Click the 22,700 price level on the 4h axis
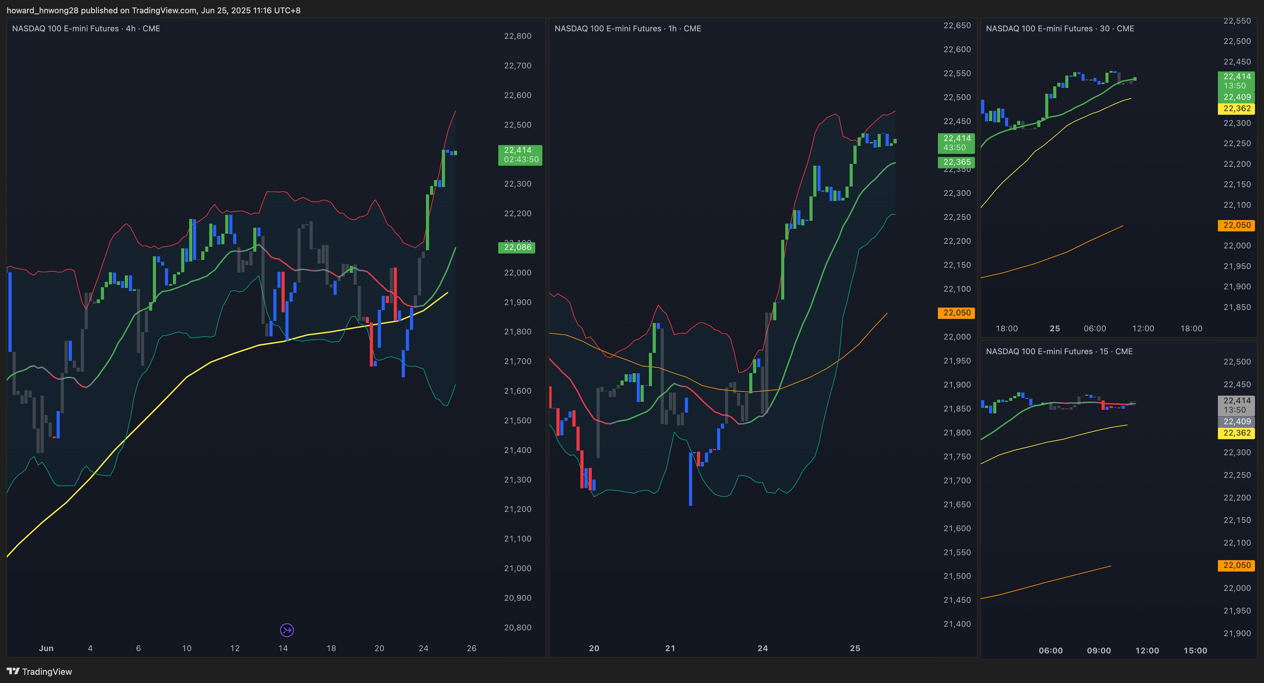 (x=518, y=65)
